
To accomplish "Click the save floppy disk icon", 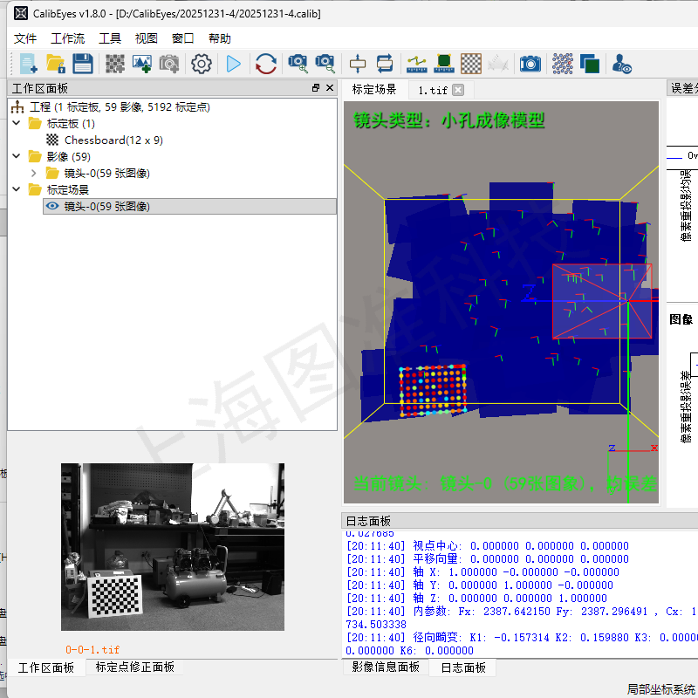I will pyautogui.click(x=82, y=63).
